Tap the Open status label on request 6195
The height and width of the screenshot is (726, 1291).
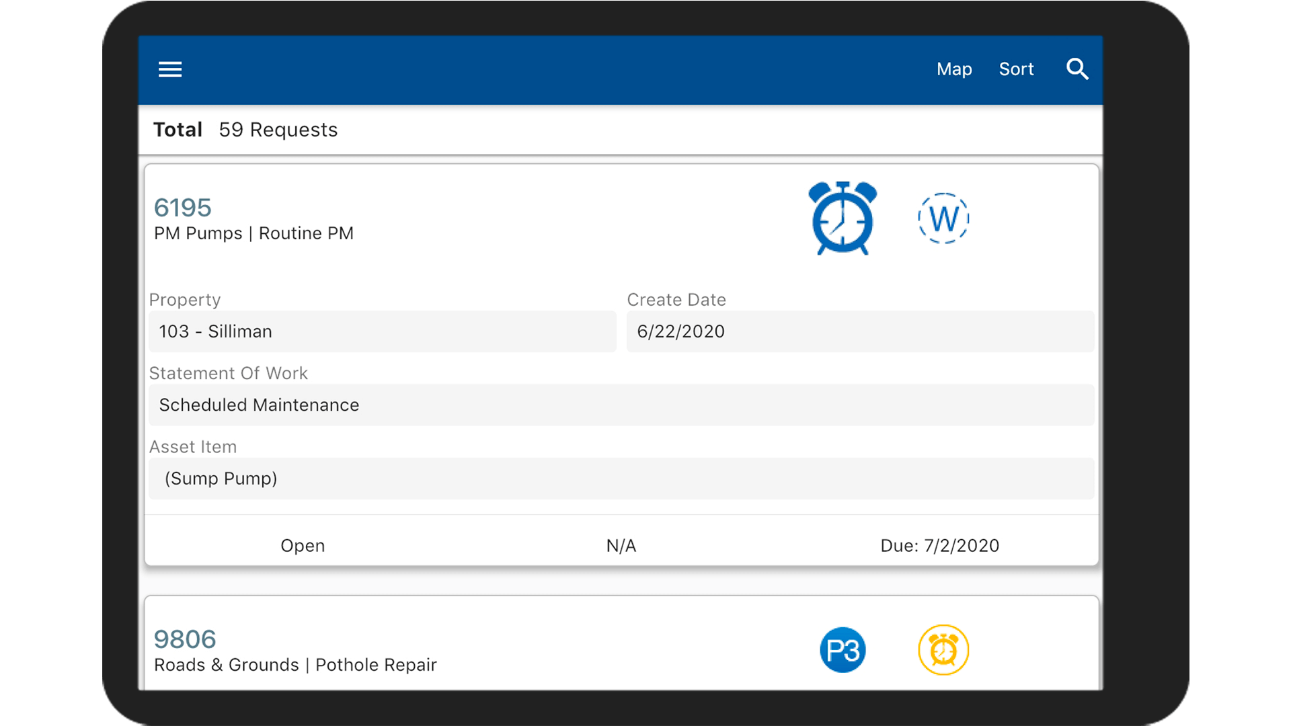click(303, 546)
